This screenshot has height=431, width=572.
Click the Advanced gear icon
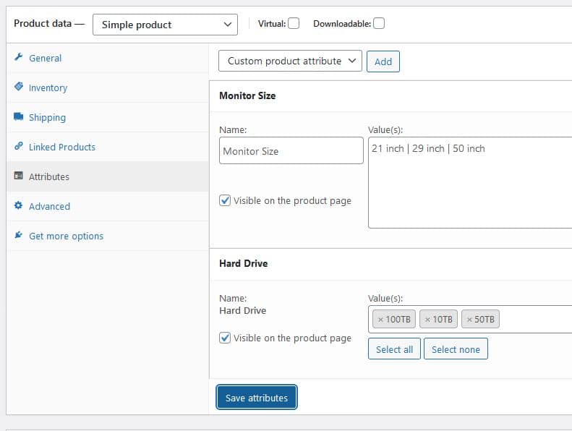[x=19, y=206]
